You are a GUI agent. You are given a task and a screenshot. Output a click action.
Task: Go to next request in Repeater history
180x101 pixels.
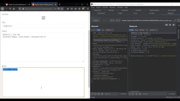coord(117,20)
